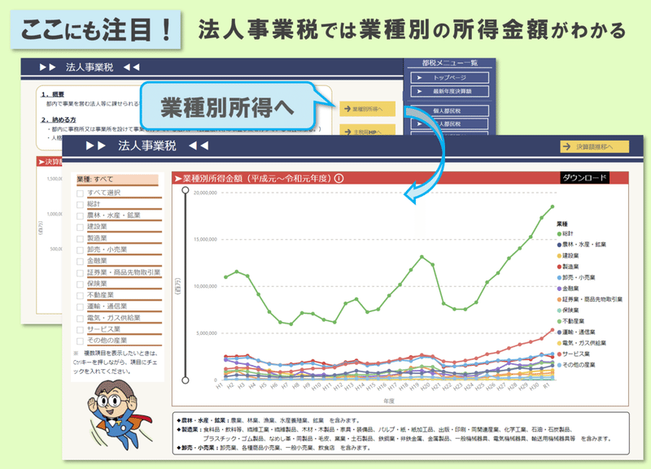This screenshot has width=651, height=469.
Task: Select the 農林・水産・鉱業 checkbox
Action: pyautogui.click(x=80, y=216)
